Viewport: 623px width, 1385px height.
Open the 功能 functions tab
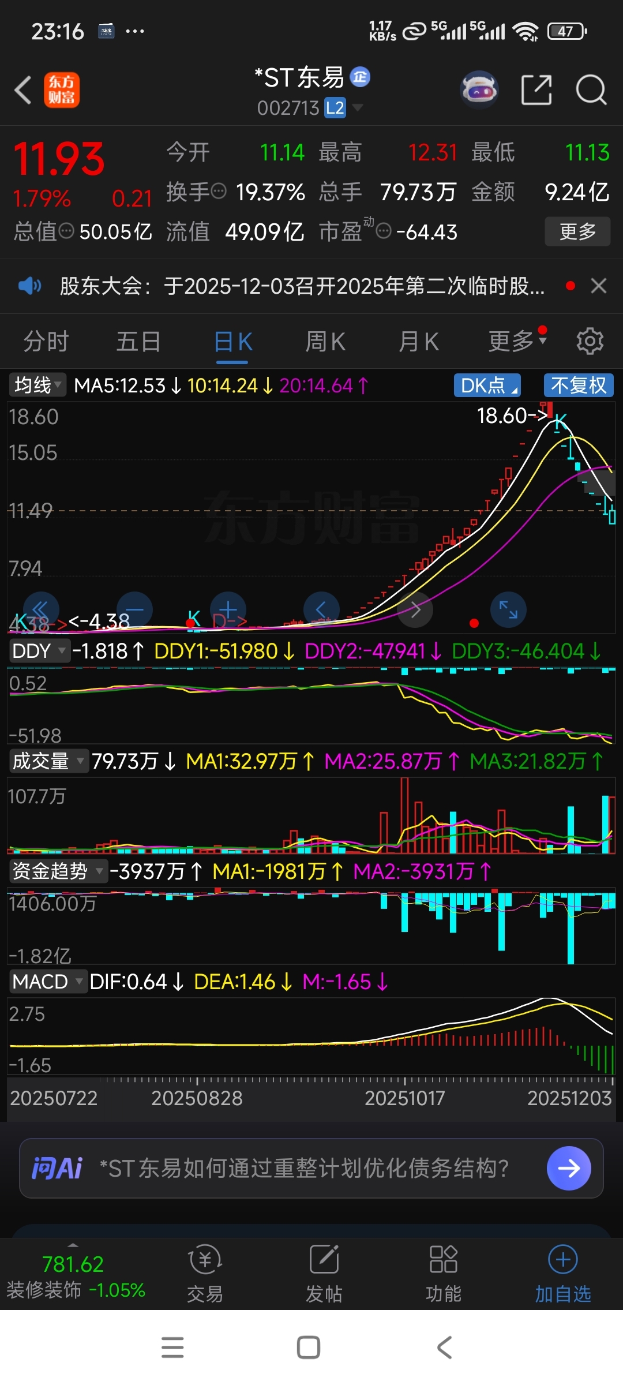[x=444, y=1274]
